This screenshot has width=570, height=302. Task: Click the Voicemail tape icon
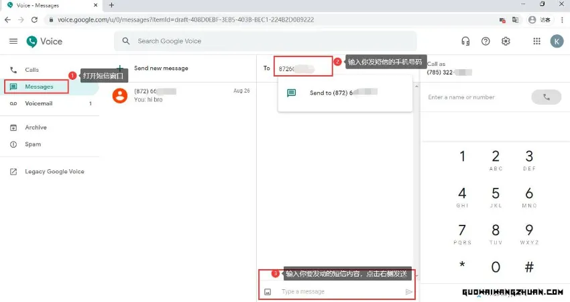(x=13, y=104)
